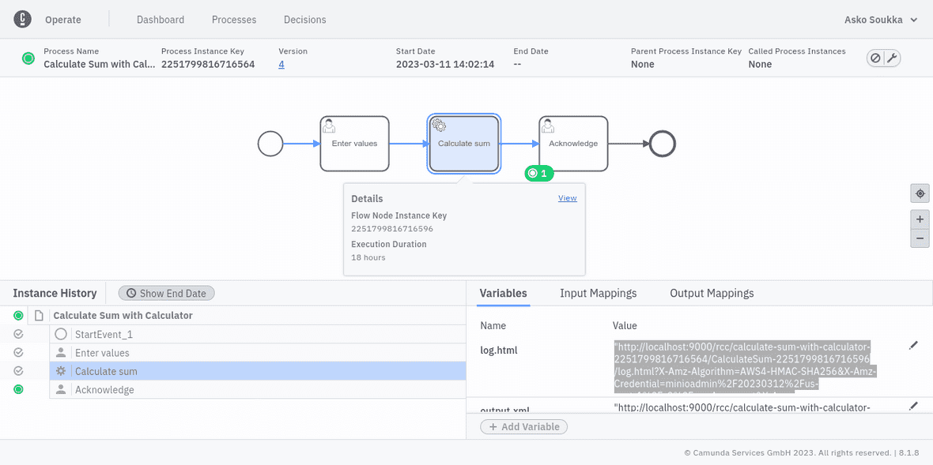Screen dimensions: 933x465
Task: Click the gear icon on the Calculate sum row
Action: tap(60, 370)
